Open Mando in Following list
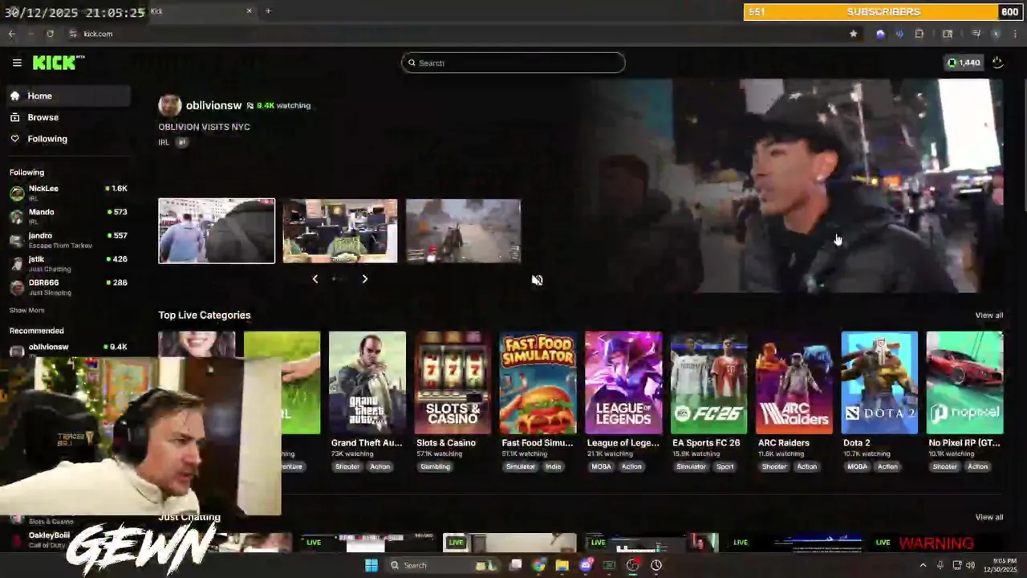 [68, 216]
